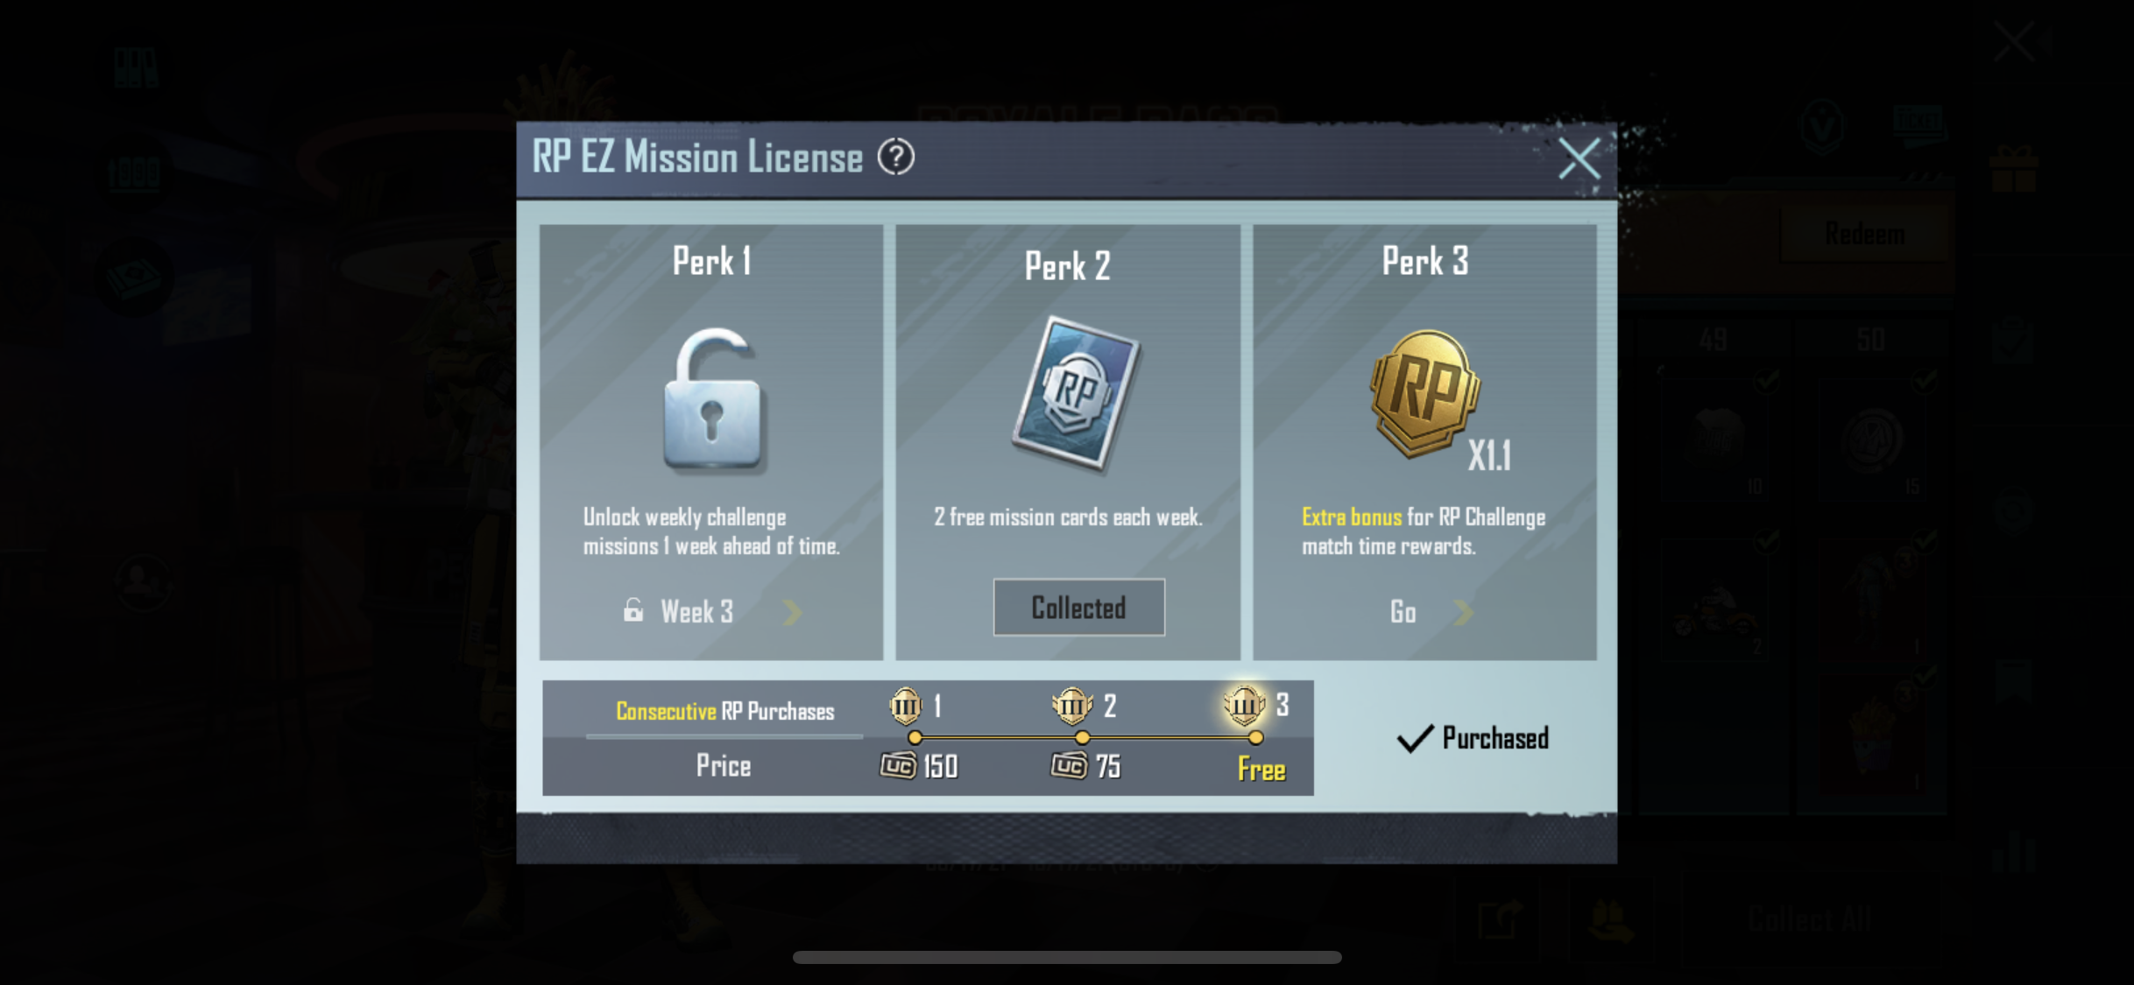Click the first progress marker above 150 UC
Screen dimensions: 2134x985
tap(915, 737)
